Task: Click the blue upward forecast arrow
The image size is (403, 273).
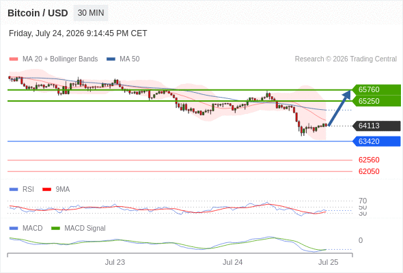Action: point(339,108)
